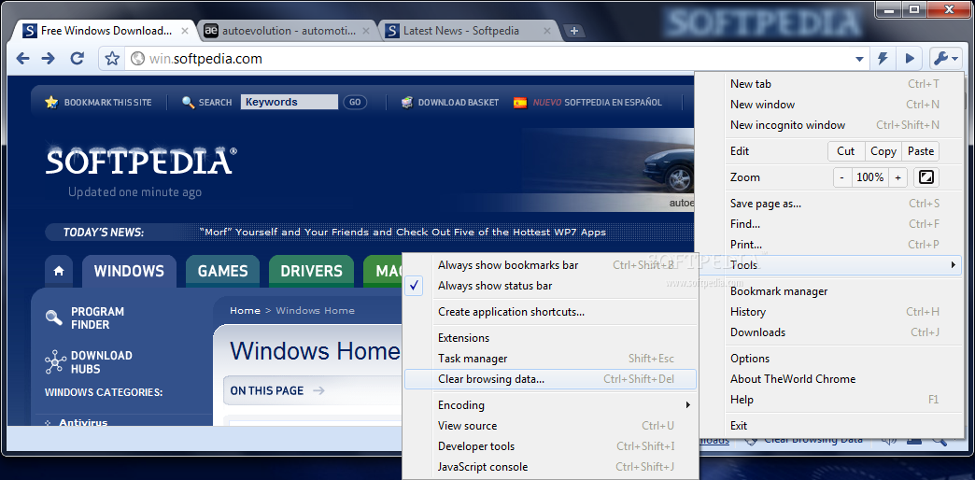Open the WINDOWS site tab
The width and height of the screenshot is (975, 480).
(129, 271)
